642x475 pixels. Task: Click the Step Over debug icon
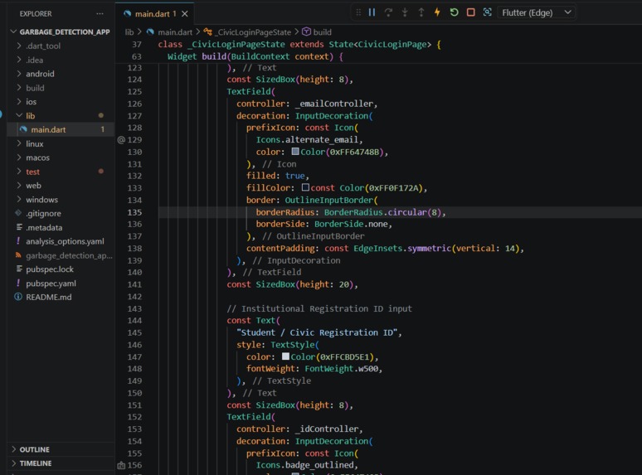388,12
